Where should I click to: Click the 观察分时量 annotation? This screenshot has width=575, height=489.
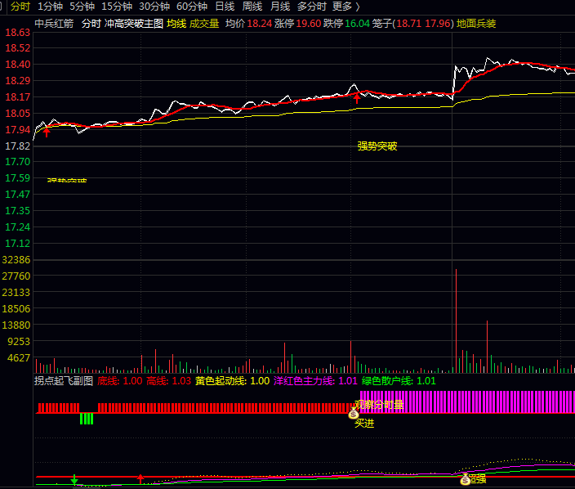379,405
